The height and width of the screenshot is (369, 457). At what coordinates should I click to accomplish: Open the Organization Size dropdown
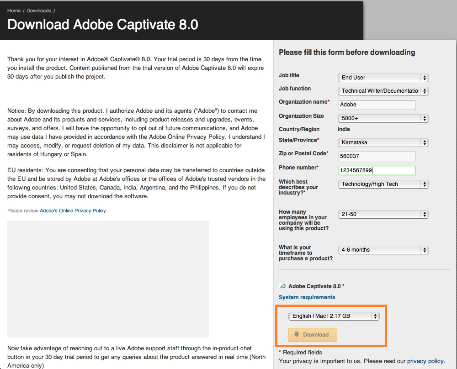(383, 118)
